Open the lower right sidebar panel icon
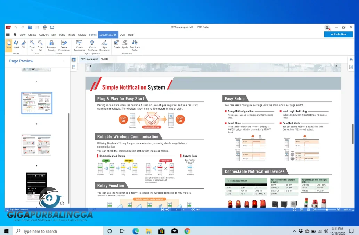This screenshot has height=235, width=359. [x=351, y=67]
